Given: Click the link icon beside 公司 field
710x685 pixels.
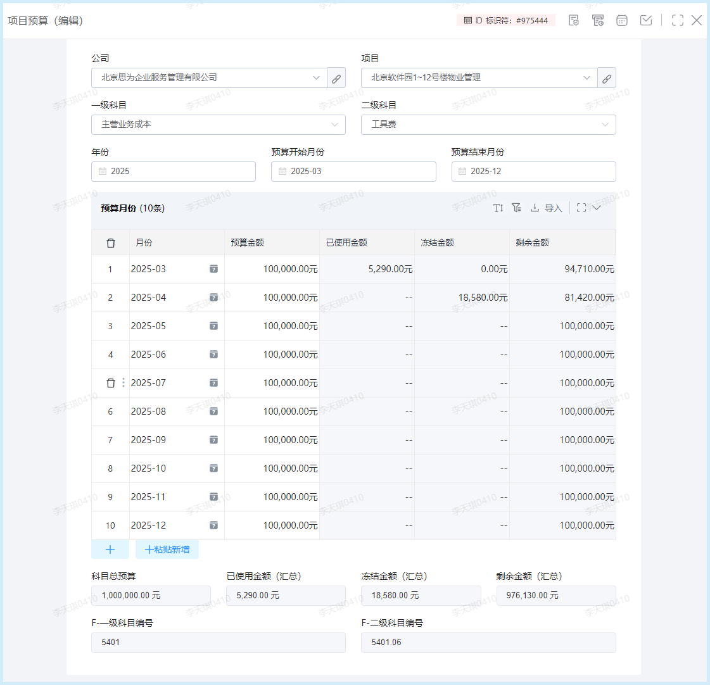Looking at the screenshot, I should (x=336, y=78).
